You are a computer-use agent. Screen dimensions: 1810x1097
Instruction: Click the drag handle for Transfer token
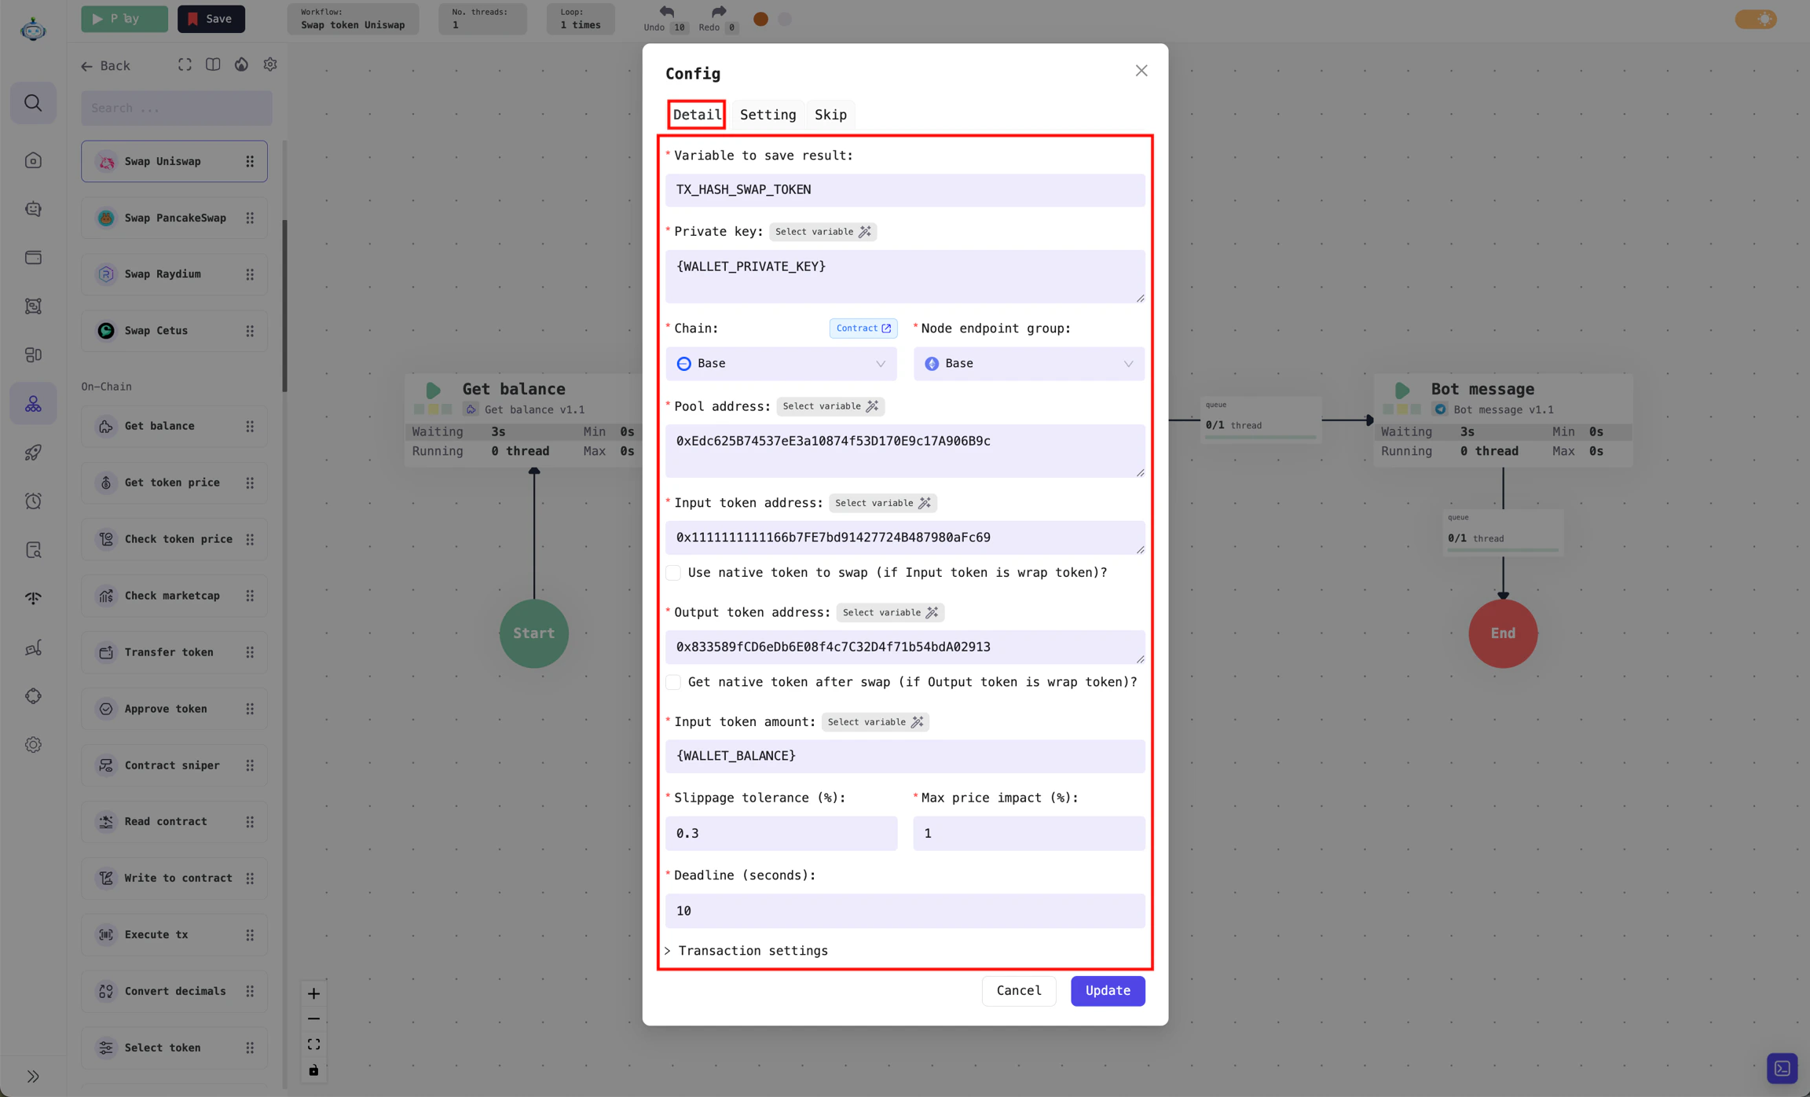(x=250, y=652)
